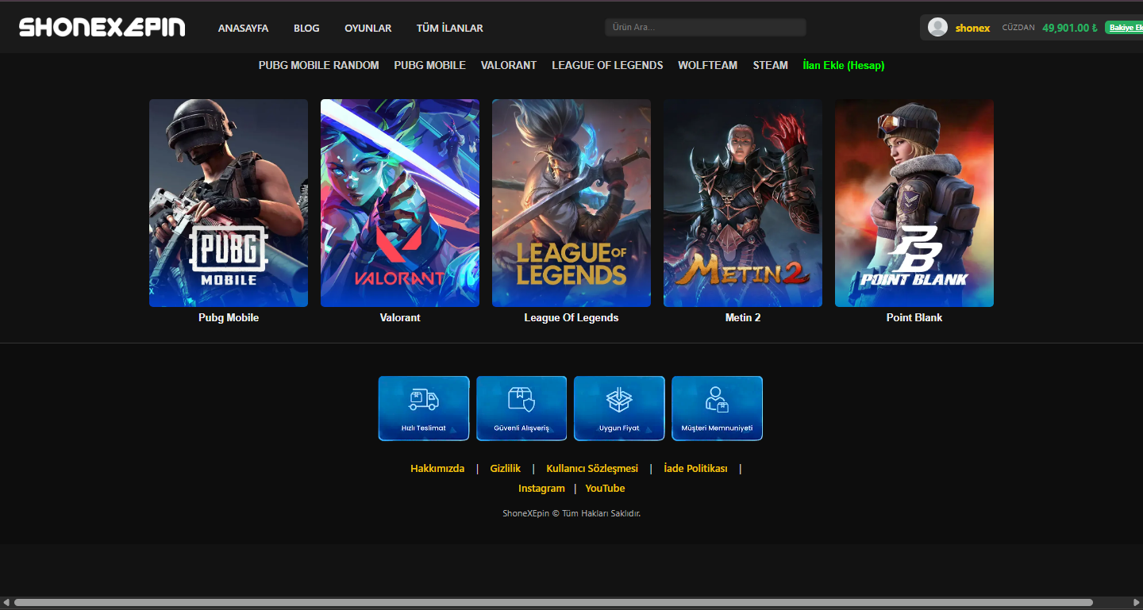
Task: Open the Valorant game cover image
Action: click(400, 203)
